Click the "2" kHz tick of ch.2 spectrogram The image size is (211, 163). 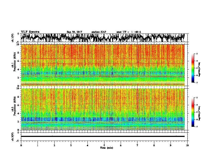[x=19, y=121]
